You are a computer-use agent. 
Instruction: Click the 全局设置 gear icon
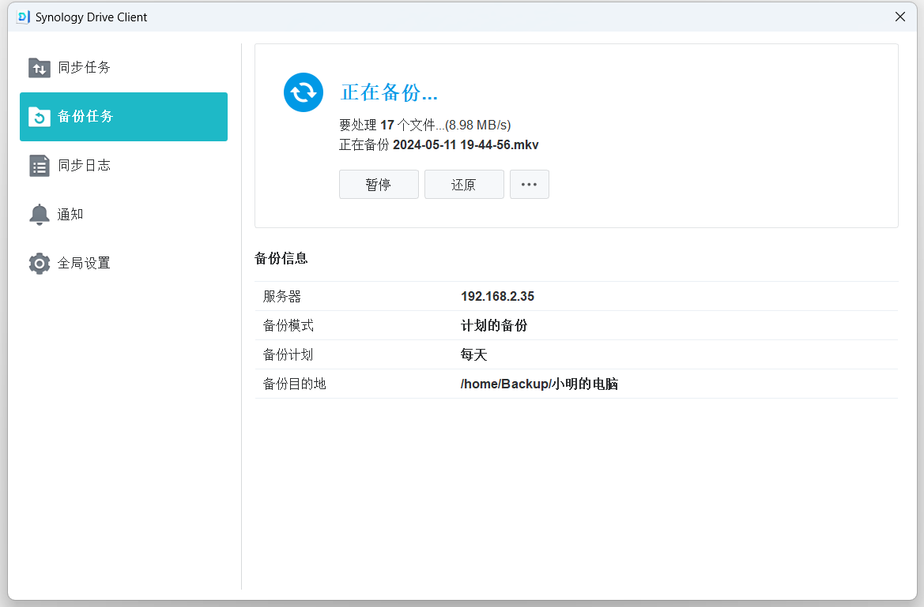pos(40,263)
